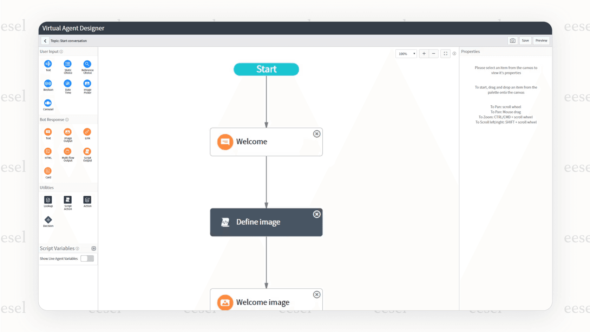Expand Script Variables with the add button
Image resolution: width=590 pixels, height=332 pixels.
(93, 248)
